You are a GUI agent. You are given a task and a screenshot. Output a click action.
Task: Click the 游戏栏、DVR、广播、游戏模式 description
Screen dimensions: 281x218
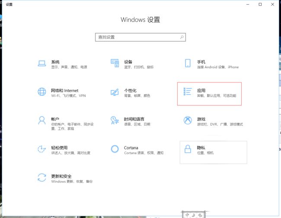[x=220, y=124]
